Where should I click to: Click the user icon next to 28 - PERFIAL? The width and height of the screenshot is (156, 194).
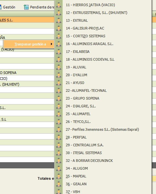[59, 137]
